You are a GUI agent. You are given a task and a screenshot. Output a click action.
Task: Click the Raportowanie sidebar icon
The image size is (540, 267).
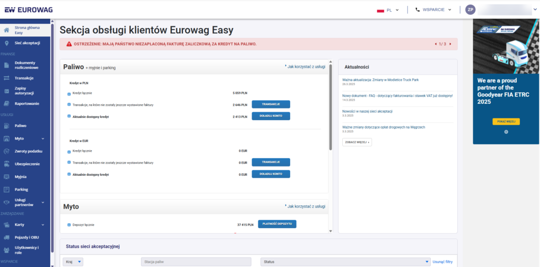[6, 104]
